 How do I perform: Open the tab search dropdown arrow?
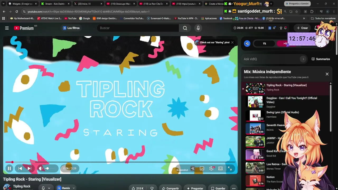(3, 4)
